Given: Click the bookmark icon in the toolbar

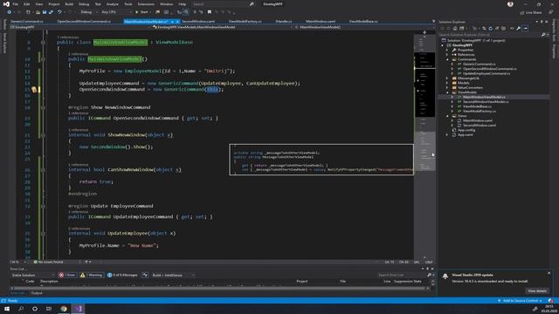Looking at the screenshot, I should 210,12.
